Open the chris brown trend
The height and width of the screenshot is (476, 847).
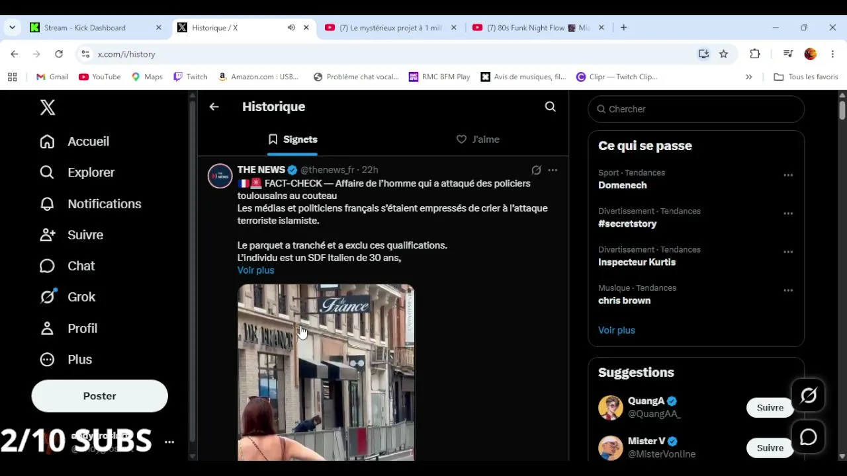pyautogui.click(x=624, y=300)
